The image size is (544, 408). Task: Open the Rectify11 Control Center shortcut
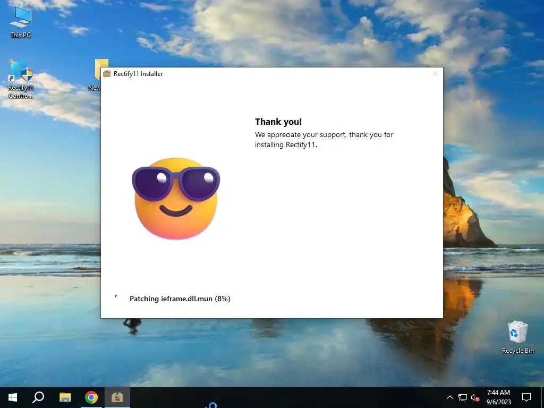[x=21, y=79]
